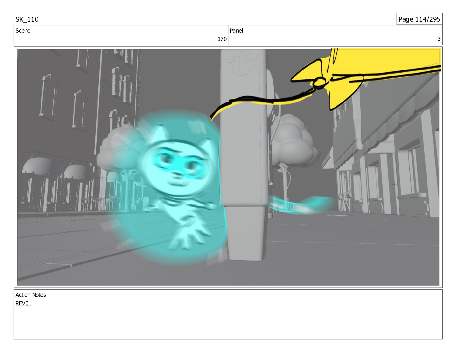457x353 pixels.
Task: Click panel number '3'
Action: click(x=439, y=39)
